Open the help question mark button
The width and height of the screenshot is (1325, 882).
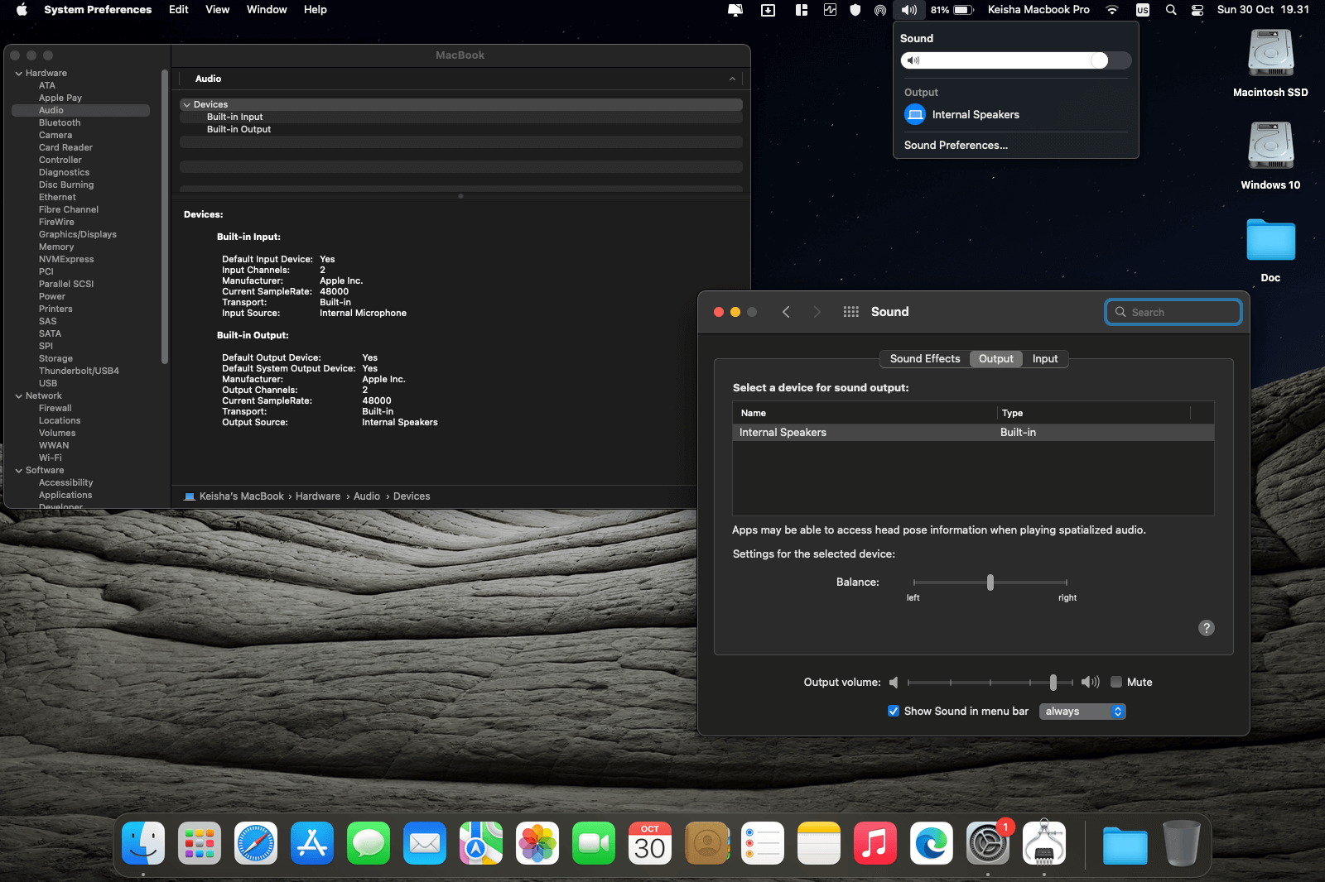click(x=1207, y=628)
